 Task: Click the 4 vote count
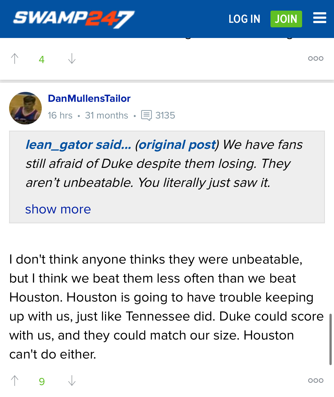[42, 59]
